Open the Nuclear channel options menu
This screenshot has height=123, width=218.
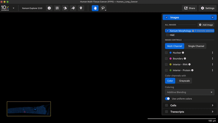pyautogui.click(x=212, y=53)
